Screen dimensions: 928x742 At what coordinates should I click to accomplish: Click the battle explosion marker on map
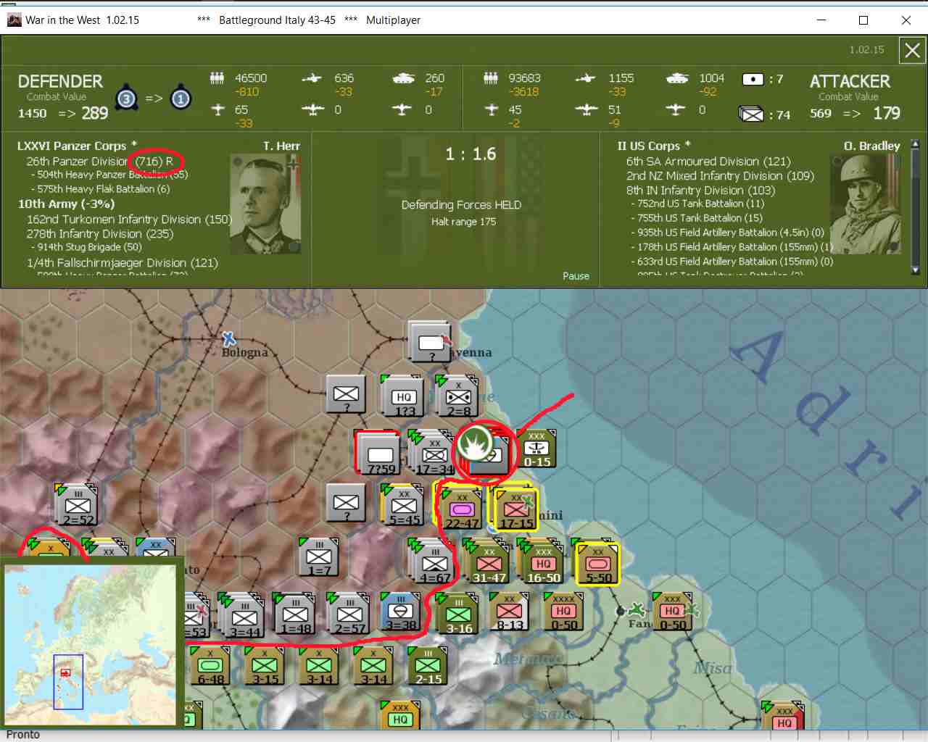click(475, 442)
